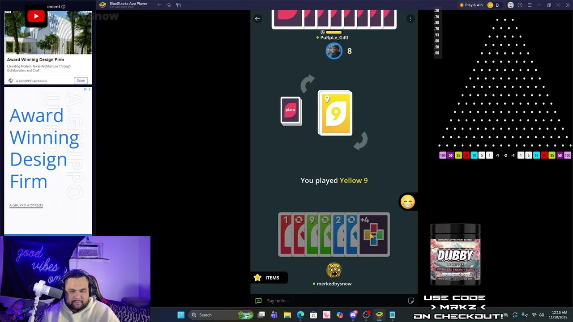The width and height of the screenshot is (573, 322).
Task: Open BlueStacks account avatar
Action: pyautogui.click(x=510, y=5)
